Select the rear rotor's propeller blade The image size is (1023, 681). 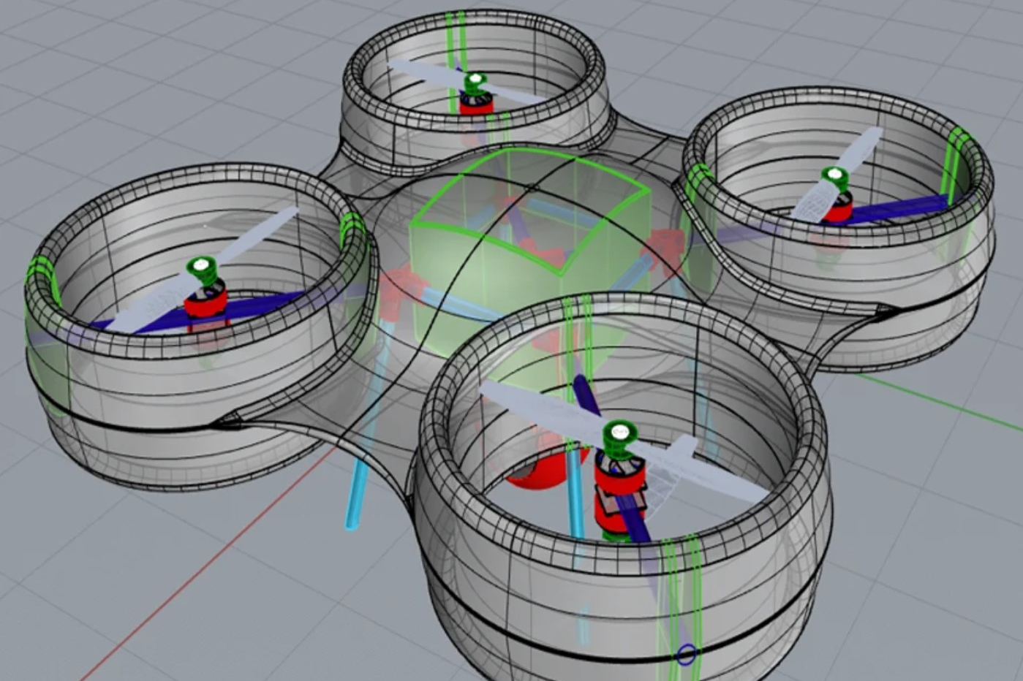424,73
